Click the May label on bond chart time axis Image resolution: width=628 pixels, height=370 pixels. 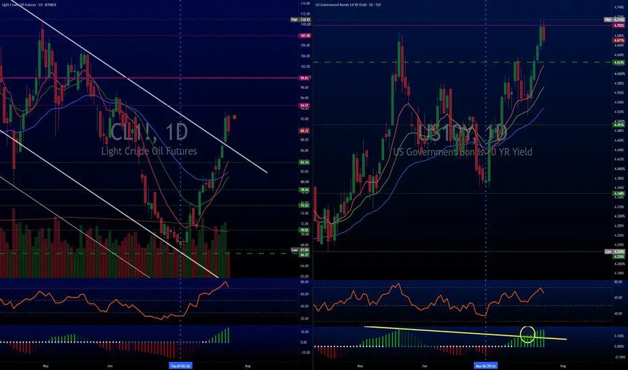(360, 365)
